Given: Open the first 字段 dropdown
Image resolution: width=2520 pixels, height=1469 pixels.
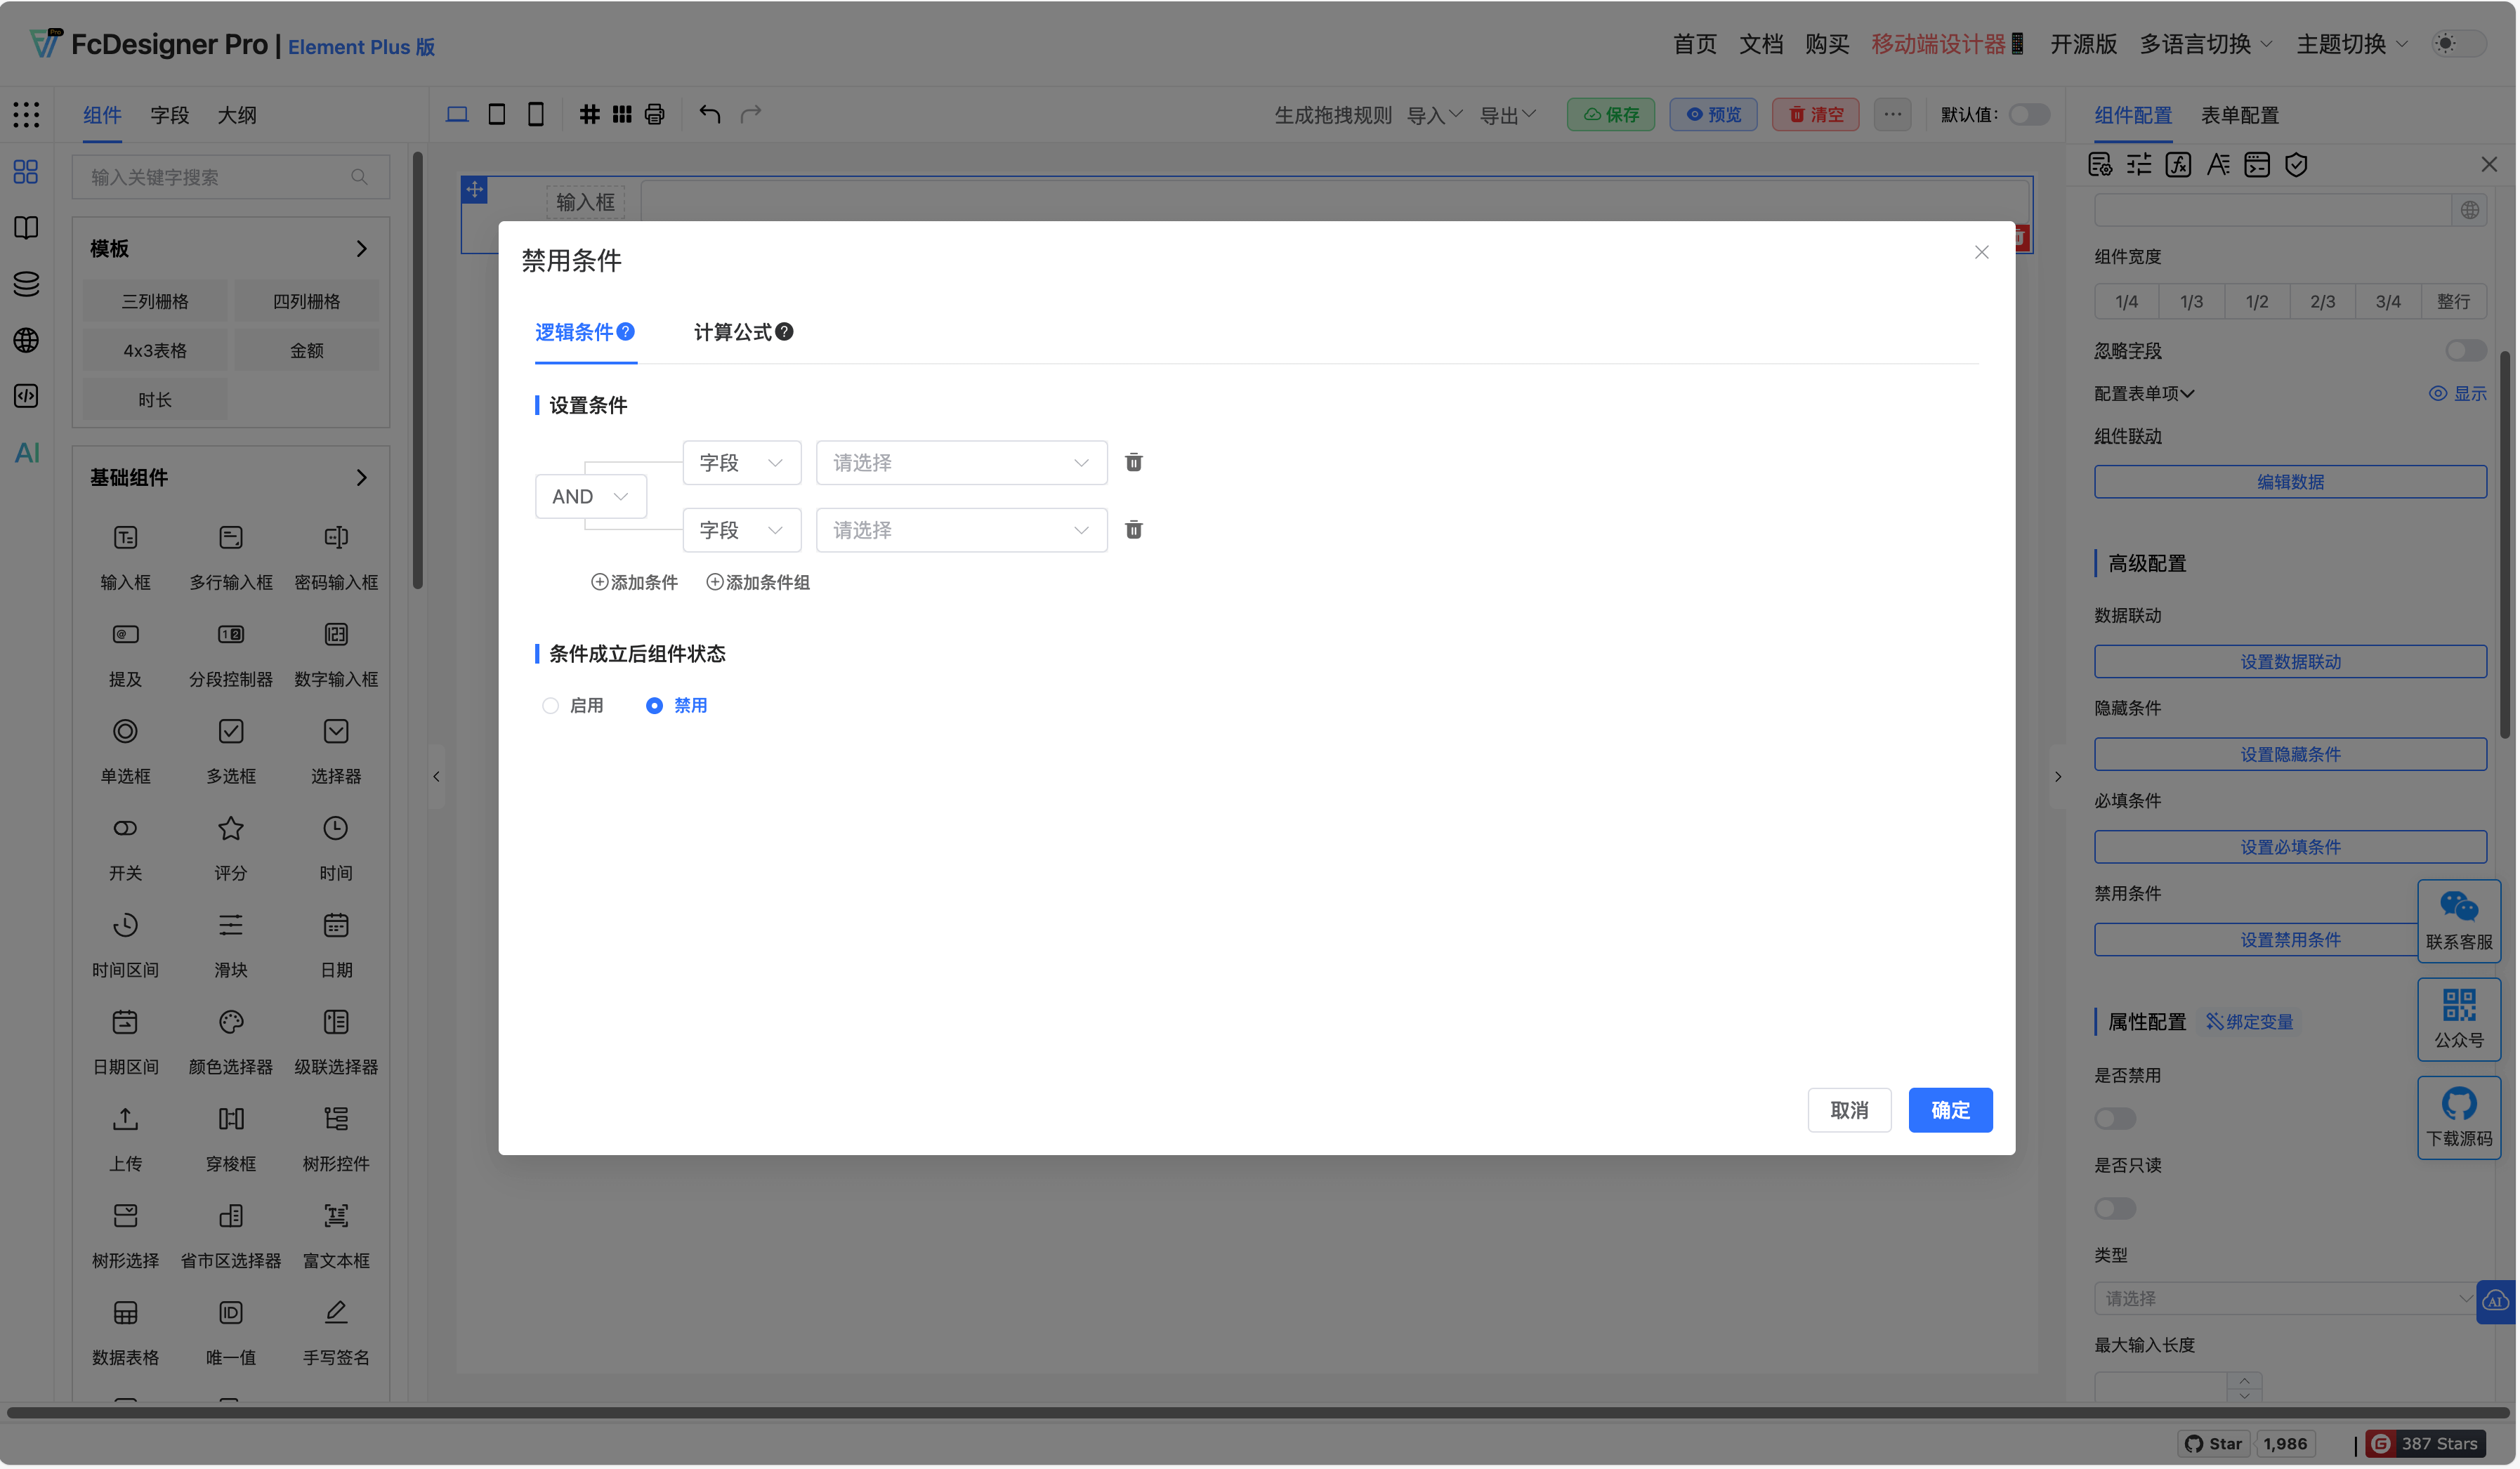Looking at the screenshot, I should click(x=741, y=462).
